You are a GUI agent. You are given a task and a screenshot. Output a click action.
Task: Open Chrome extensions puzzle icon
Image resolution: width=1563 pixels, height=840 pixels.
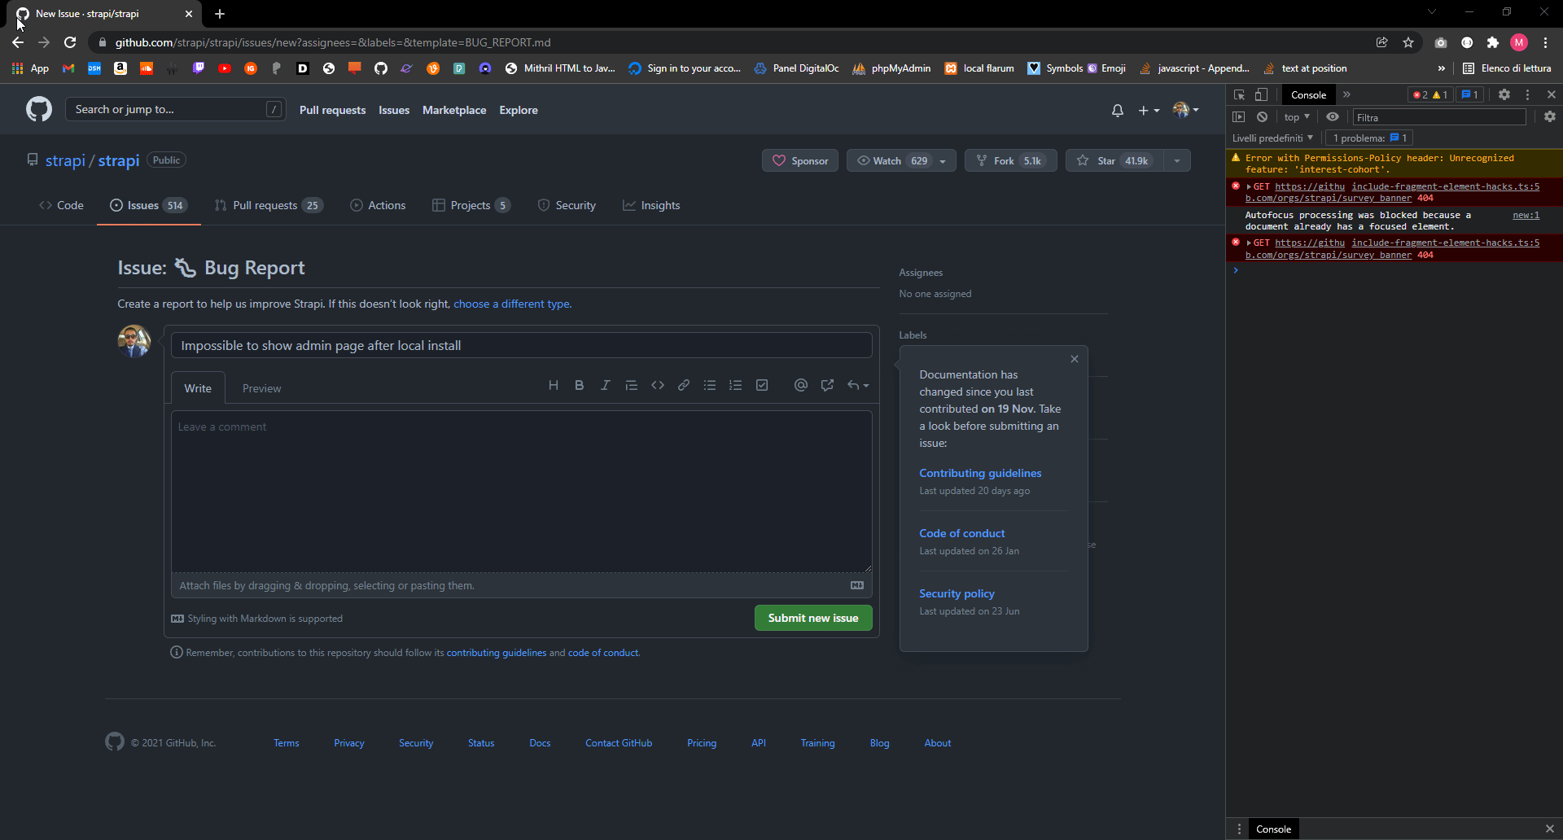[x=1493, y=42]
